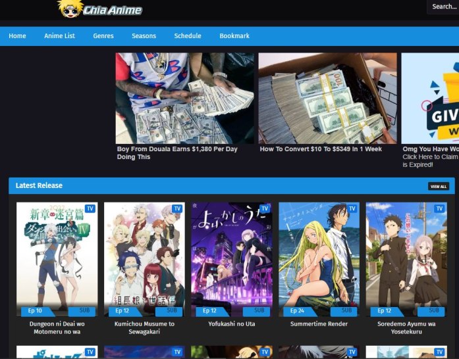459x359 pixels.
Task: Open Dungeon ni Deai wo Motomeru poster
Action: click(x=57, y=260)
